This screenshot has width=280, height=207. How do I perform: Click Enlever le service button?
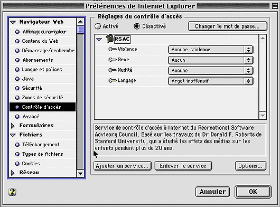[183, 166]
